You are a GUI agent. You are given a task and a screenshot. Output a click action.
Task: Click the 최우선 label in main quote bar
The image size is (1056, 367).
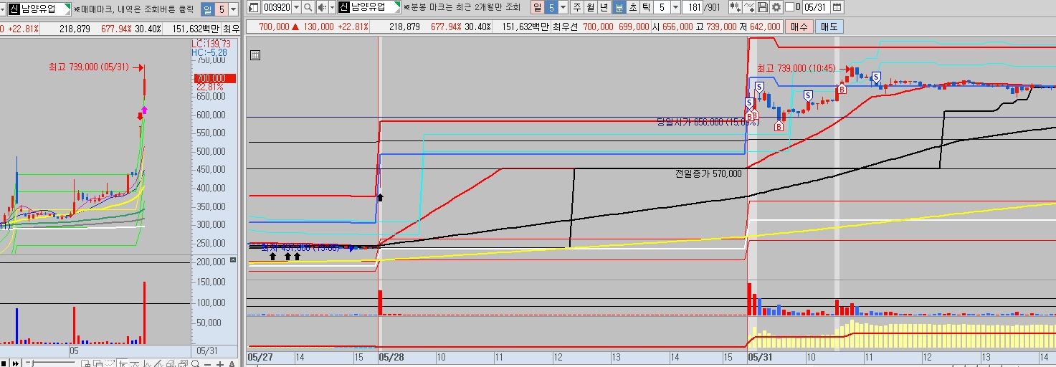[566, 27]
